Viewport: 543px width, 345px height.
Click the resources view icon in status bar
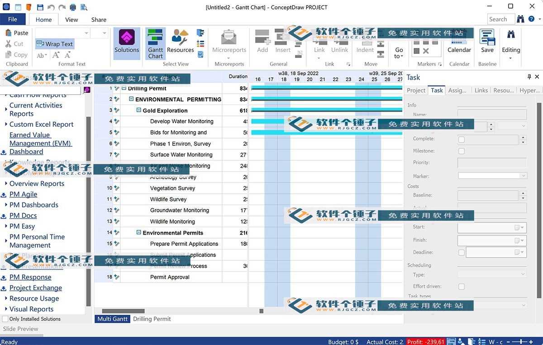[x=461, y=341]
